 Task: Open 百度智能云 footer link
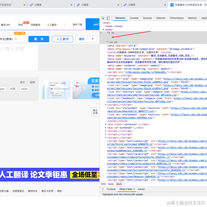pyautogui.click(x=18, y=191)
